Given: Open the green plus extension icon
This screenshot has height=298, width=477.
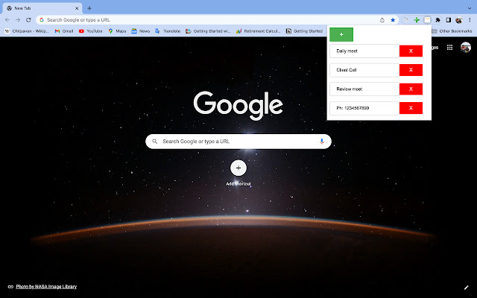Looking at the screenshot, I should tap(417, 20).
